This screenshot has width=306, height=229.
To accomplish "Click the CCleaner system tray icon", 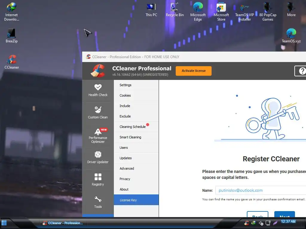I will tap(247, 223).
